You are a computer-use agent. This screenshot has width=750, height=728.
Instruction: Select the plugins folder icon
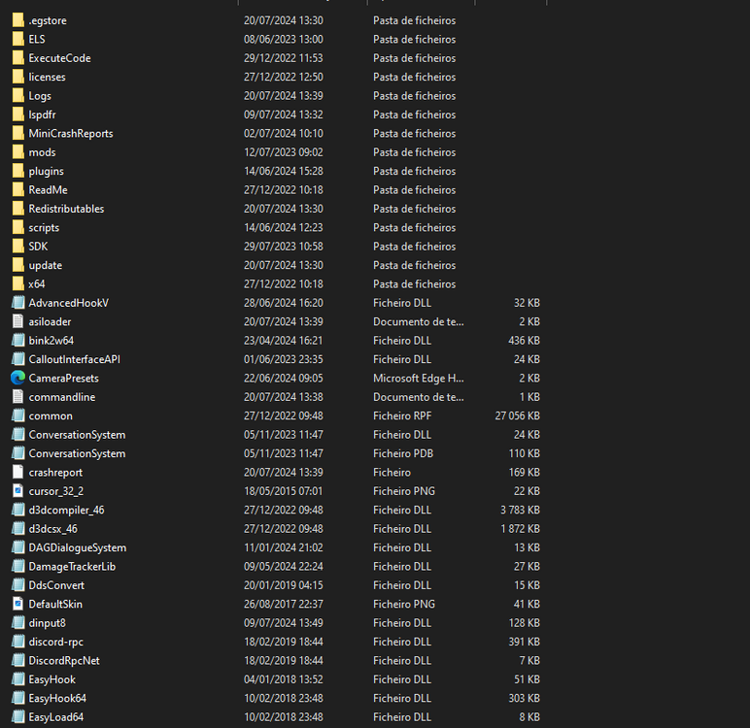coord(17,171)
